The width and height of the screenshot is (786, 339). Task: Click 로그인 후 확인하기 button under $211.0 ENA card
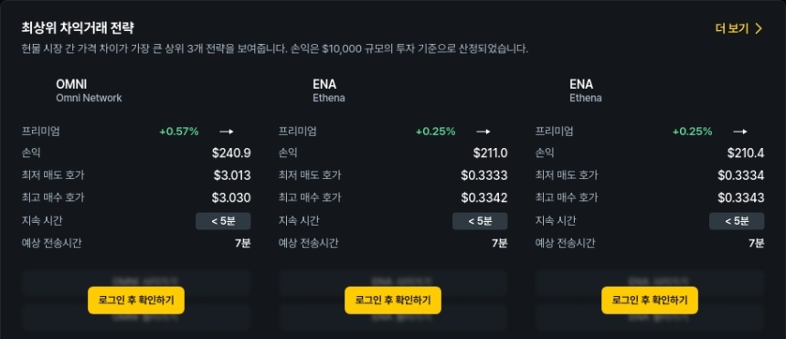coord(393,301)
